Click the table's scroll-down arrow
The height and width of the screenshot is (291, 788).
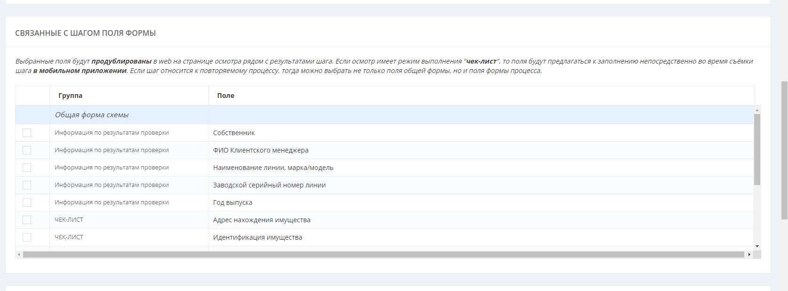pos(757,246)
